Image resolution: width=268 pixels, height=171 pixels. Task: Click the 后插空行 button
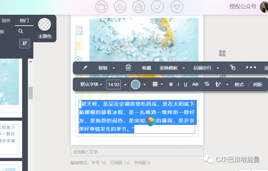pyautogui.click(x=202, y=68)
